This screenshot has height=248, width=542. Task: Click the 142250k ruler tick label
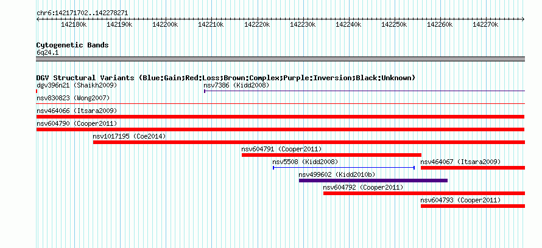click(395, 25)
